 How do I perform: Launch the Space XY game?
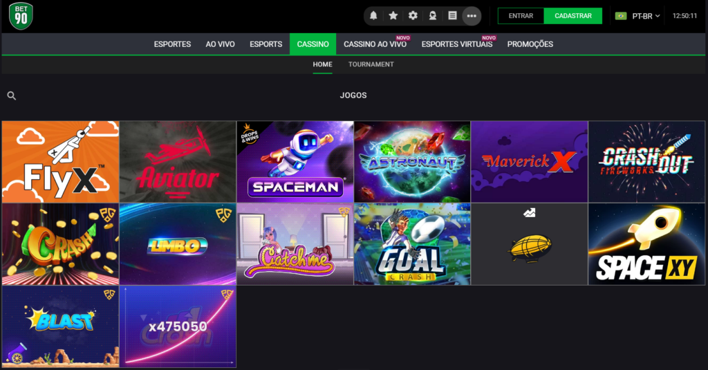pyautogui.click(x=646, y=244)
